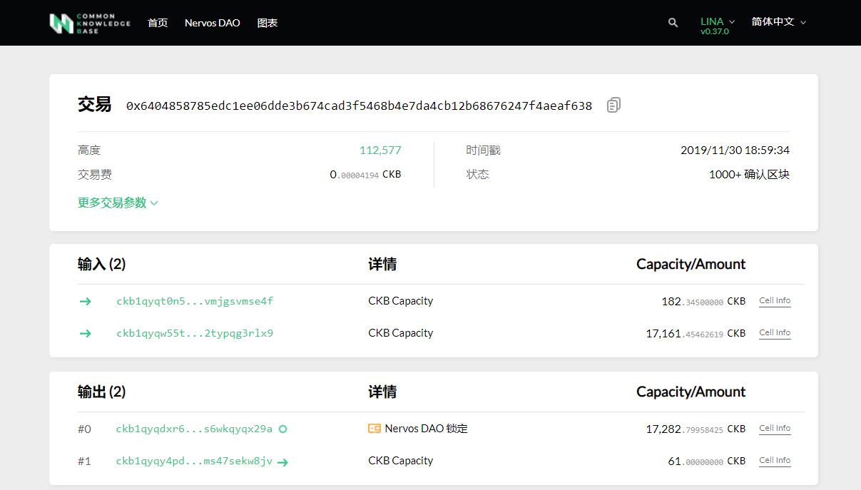The image size is (861, 490).
Task: Click the green circle status icon on output #0
Action: (282, 429)
